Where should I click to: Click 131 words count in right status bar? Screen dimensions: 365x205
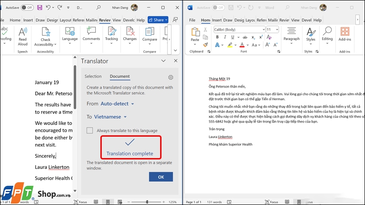[x=214, y=202]
